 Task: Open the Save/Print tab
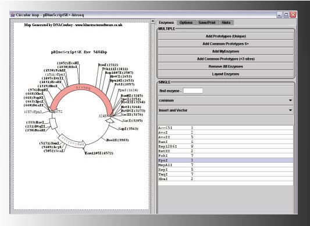[207, 23]
